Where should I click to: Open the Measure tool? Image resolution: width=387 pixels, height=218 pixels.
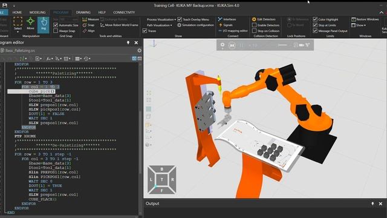point(90,19)
